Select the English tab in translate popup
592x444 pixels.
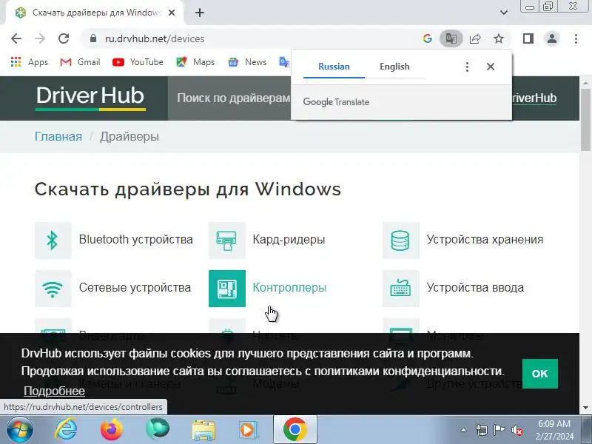(394, 67)
